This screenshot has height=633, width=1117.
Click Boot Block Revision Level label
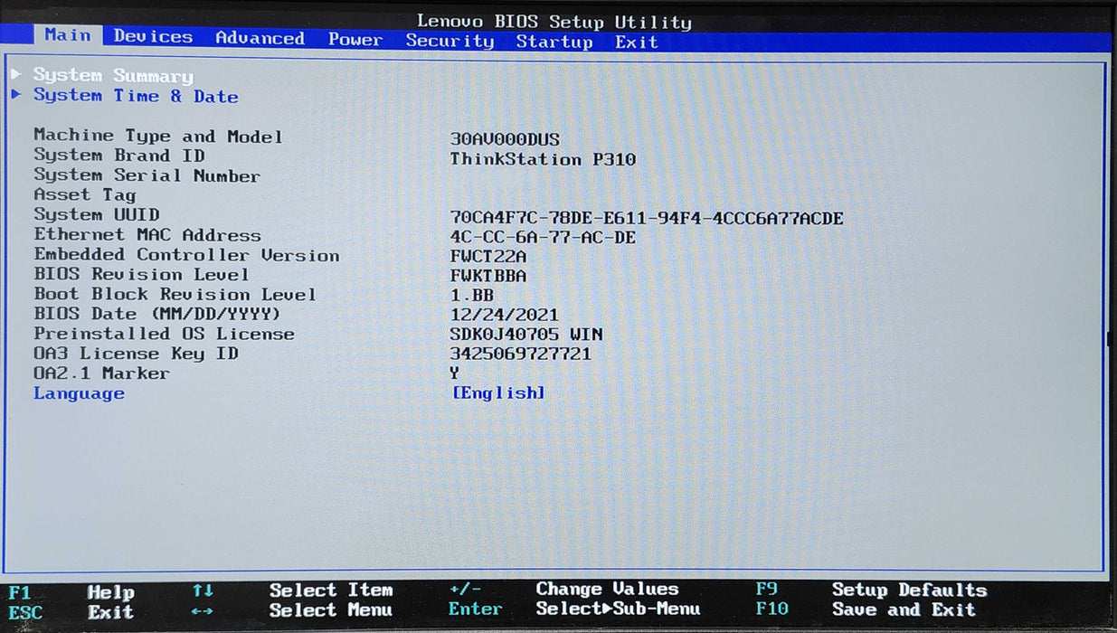click(175, 295)
